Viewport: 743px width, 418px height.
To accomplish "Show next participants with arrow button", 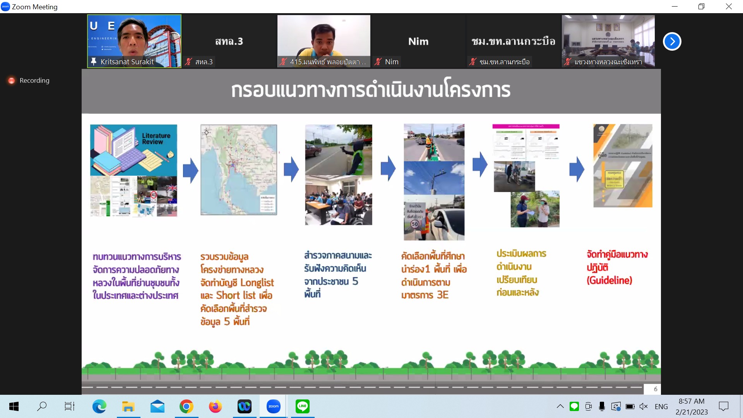I will click(x=672, y=41).
